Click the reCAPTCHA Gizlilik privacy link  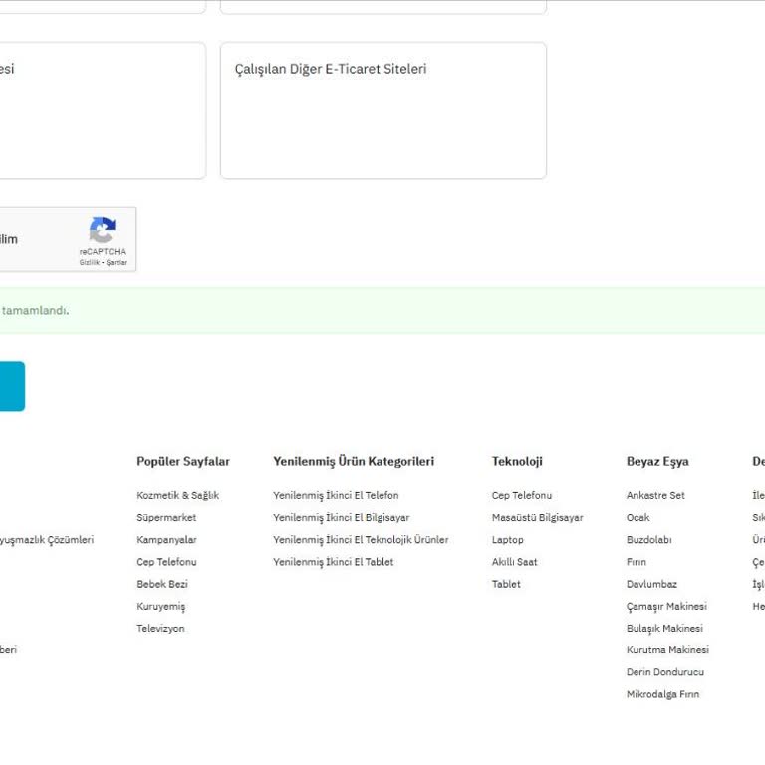click(90, 263)
